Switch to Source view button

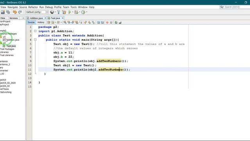coord(31,22)
